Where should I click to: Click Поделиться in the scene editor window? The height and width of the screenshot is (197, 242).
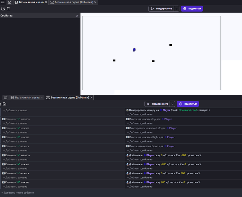click(192, 9)
